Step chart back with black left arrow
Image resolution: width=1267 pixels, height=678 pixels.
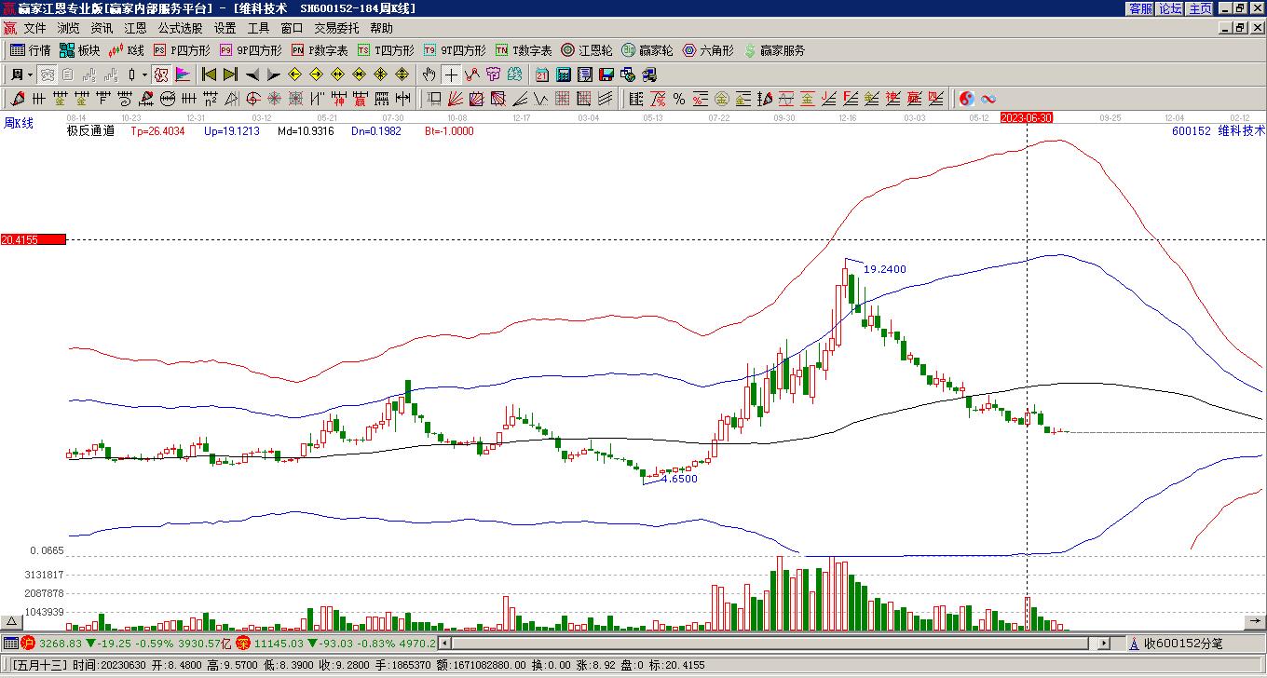point(252,75)
